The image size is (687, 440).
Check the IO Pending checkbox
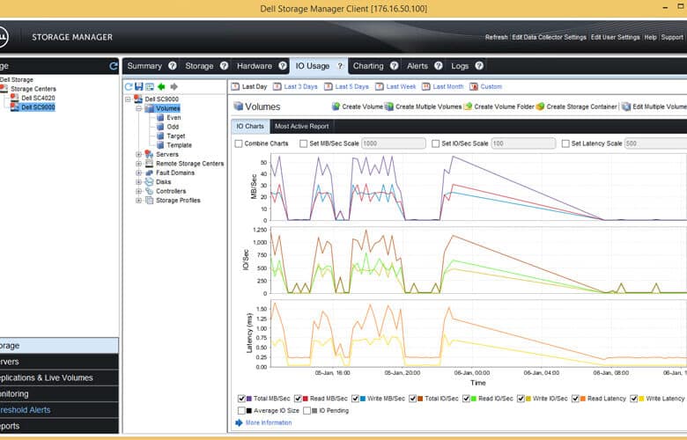pos(307,411)
